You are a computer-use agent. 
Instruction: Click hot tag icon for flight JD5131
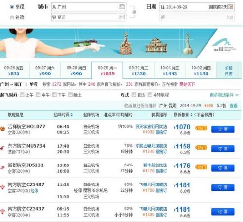(201, 167)
